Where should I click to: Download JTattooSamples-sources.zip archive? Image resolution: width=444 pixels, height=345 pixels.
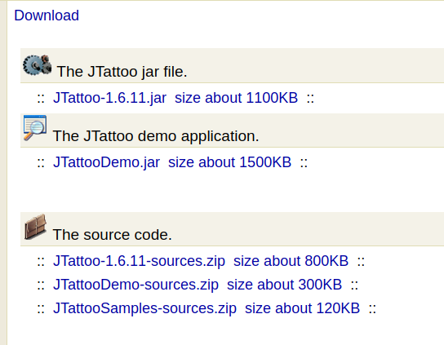coord(206,308)
